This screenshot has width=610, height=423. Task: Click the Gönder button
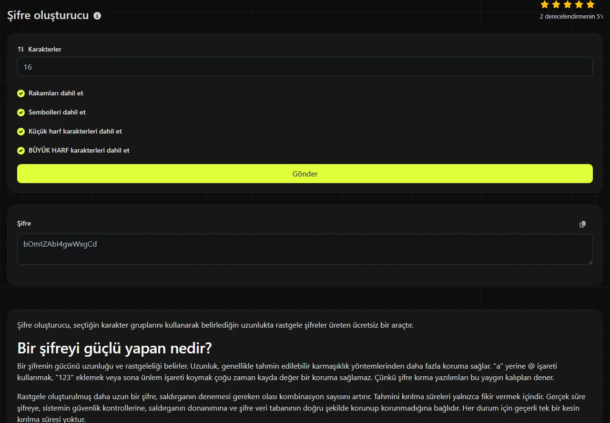[305, 174]
